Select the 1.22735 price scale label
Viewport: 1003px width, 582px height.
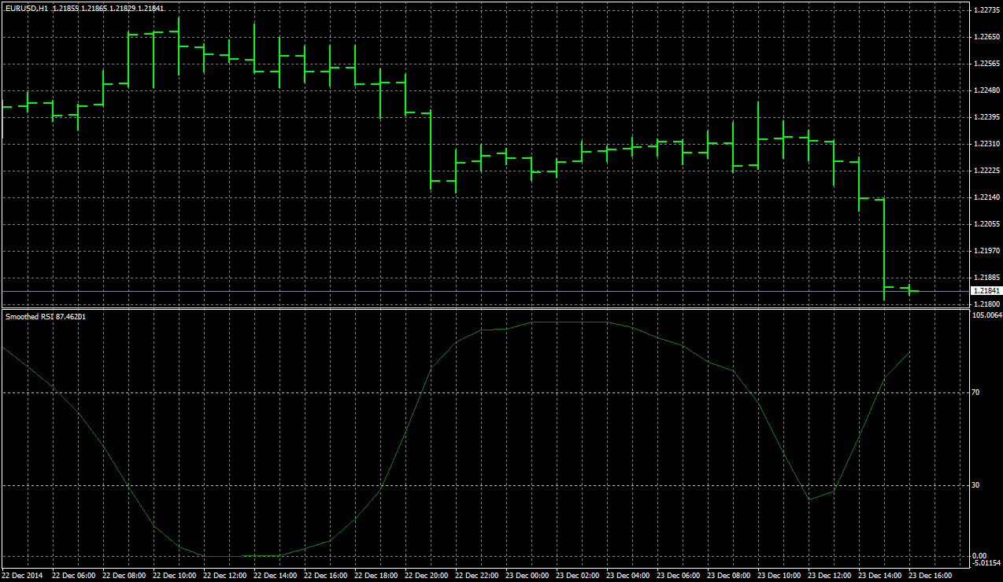(986, 10)
